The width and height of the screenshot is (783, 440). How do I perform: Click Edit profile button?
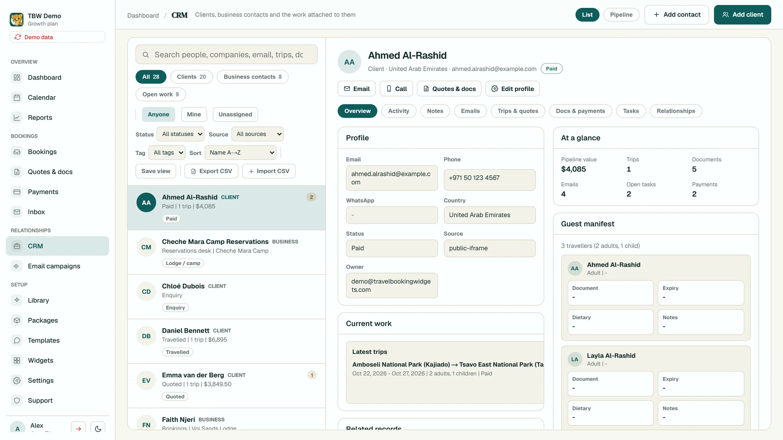point(513,88)
